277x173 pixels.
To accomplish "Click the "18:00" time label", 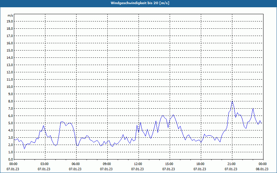I will 201,164.
